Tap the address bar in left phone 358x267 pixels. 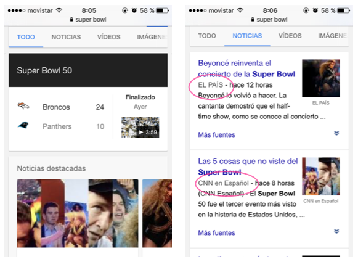point(88,19)
